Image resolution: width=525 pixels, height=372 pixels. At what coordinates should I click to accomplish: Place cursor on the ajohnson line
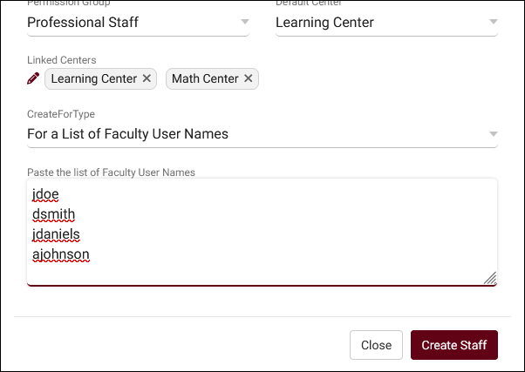coord(60,254)
